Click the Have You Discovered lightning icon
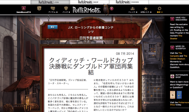This screenshot has height=112, width=189. [x=172, y=19]
